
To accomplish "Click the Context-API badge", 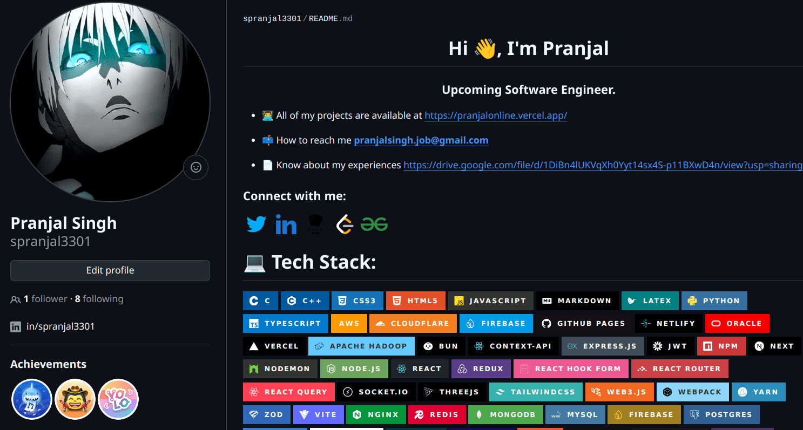I will point(514,346).
